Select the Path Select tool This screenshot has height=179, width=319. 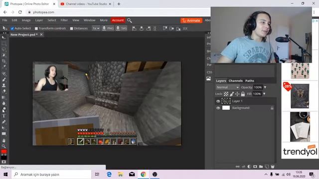click(3, 128)
